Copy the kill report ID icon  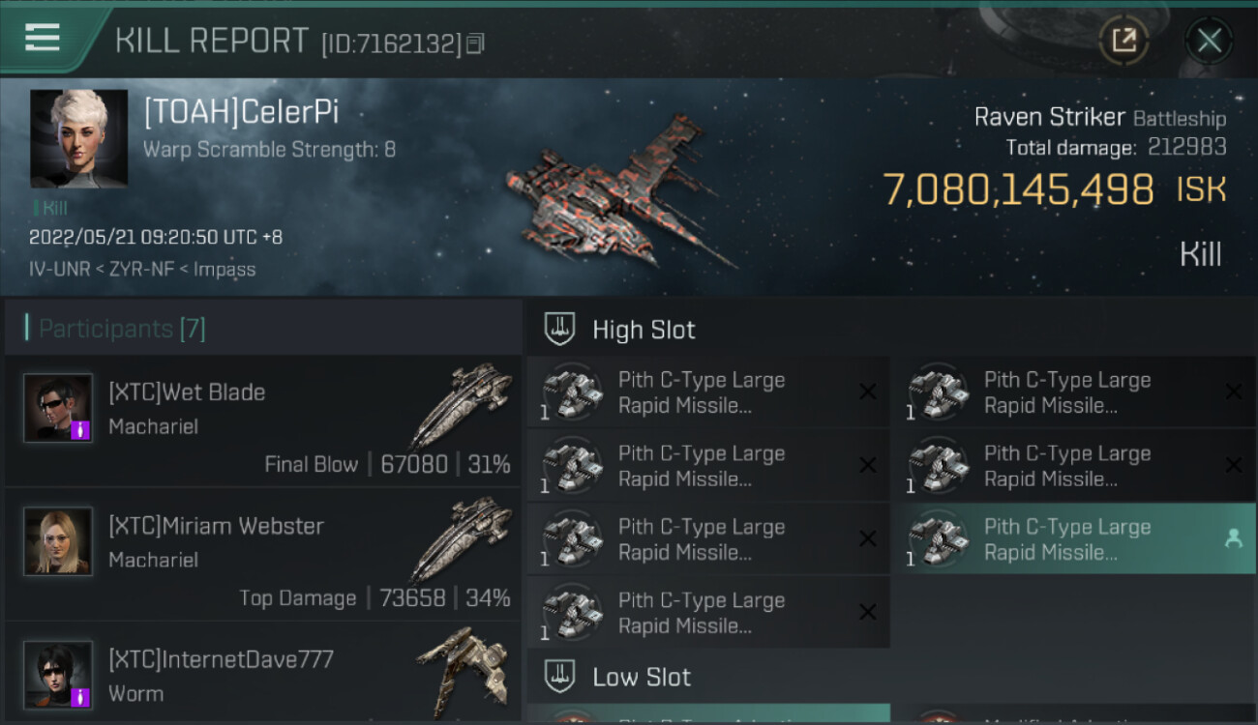(474, 43)
